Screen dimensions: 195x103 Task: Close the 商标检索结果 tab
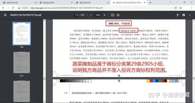click(x=72, y=3)
